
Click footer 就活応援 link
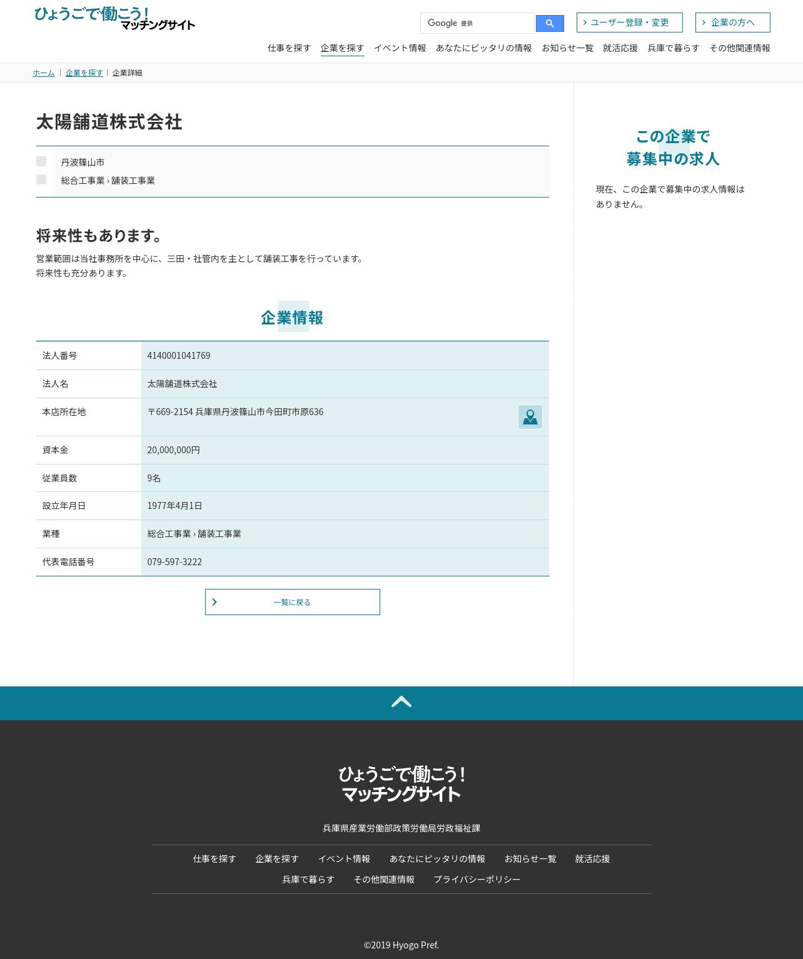(x=592, y=859)
